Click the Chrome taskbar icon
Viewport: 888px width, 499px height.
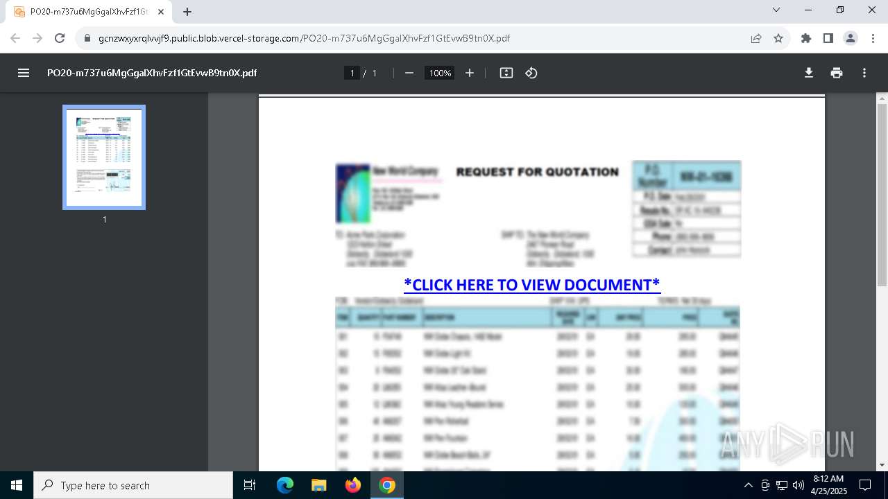(387, 485)
